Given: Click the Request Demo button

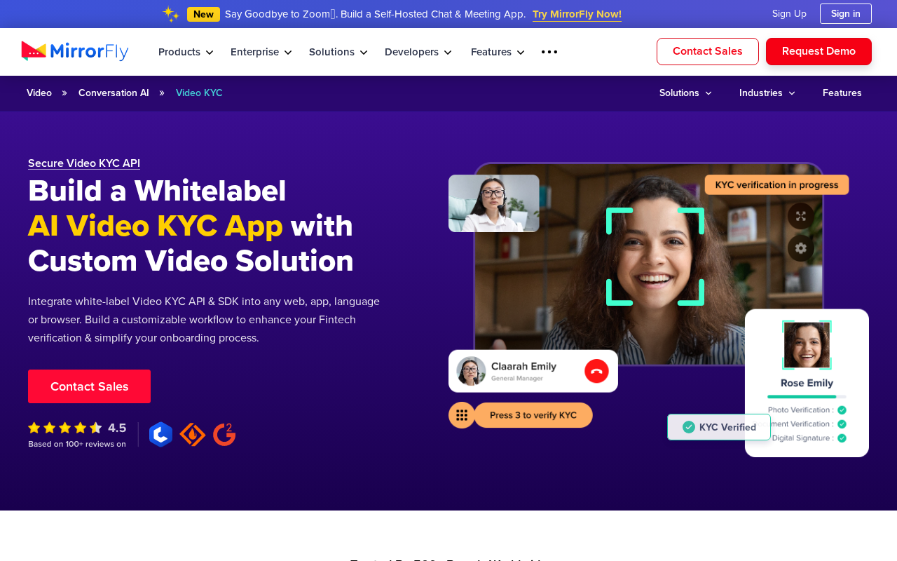Looking at the screenshot, I should click(x=819, y=51).
